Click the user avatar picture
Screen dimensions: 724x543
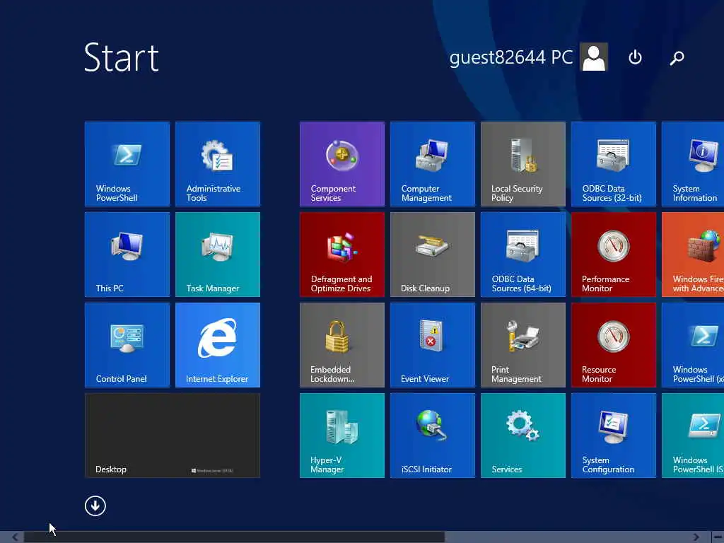(x=594, y=57)
